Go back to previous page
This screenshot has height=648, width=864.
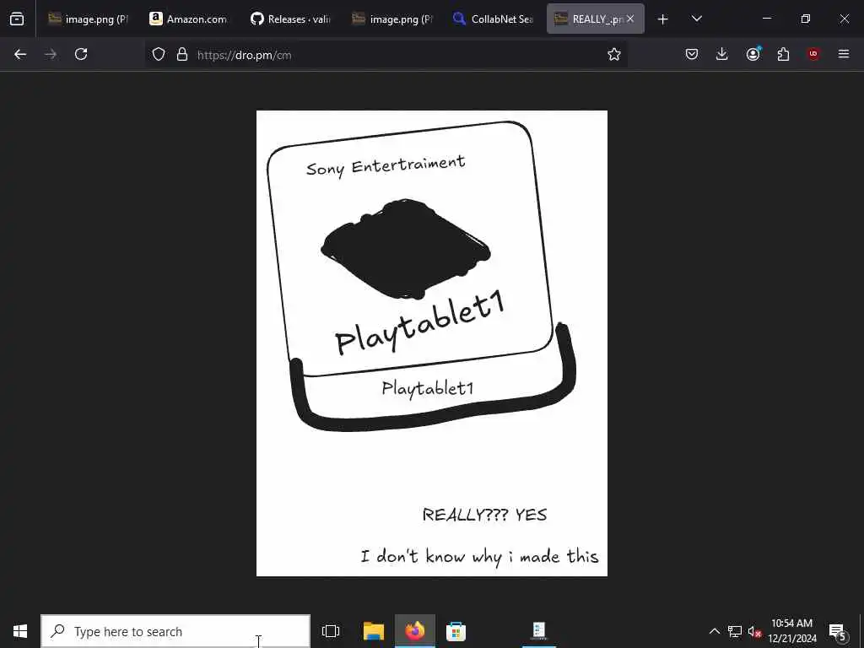(x=20, y=54)
